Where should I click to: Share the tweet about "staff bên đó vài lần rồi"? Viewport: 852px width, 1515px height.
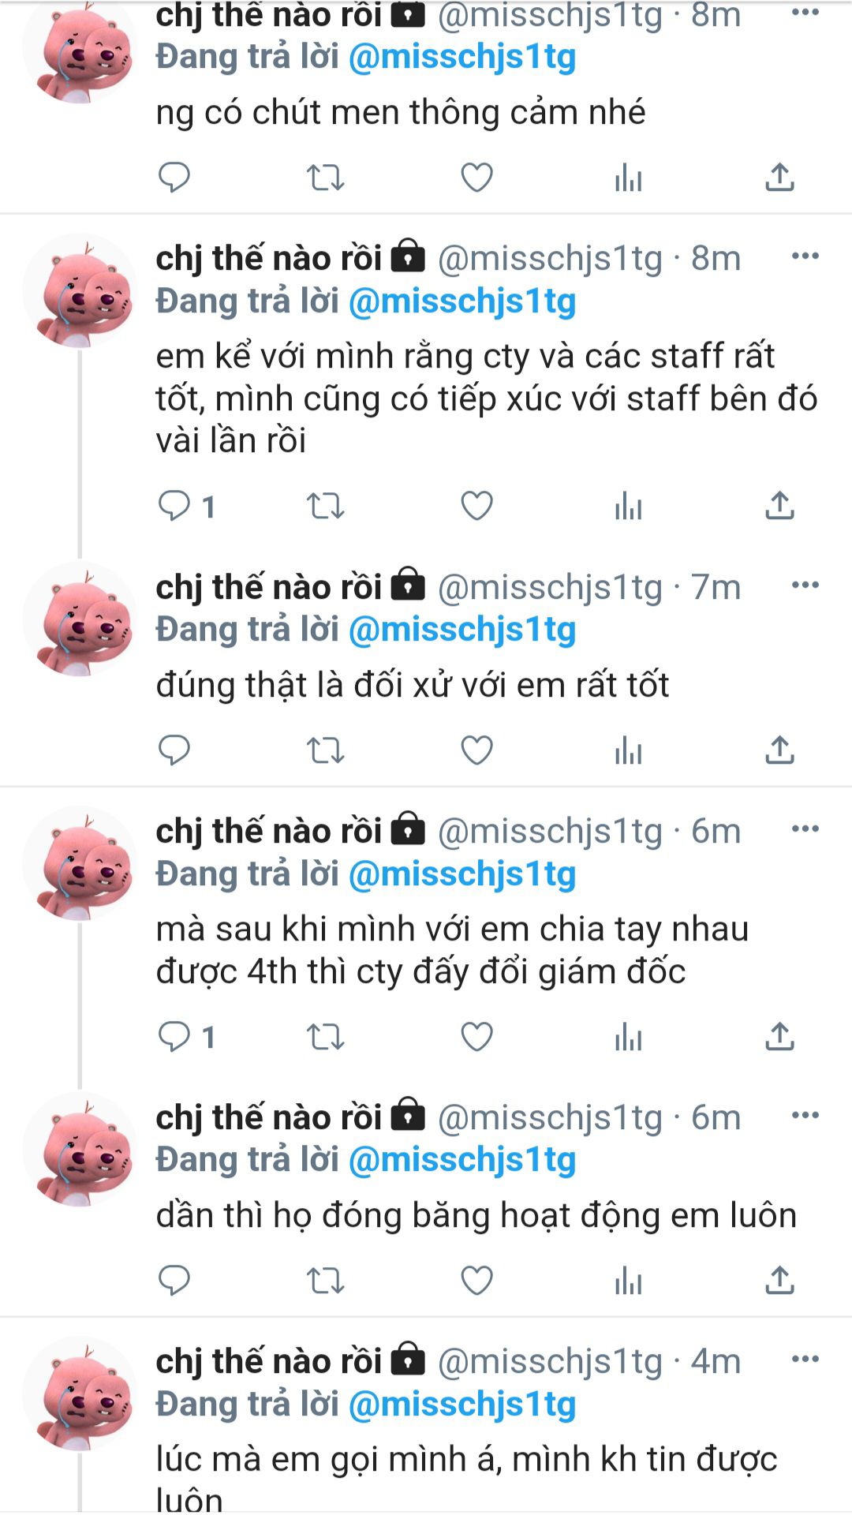779,506
